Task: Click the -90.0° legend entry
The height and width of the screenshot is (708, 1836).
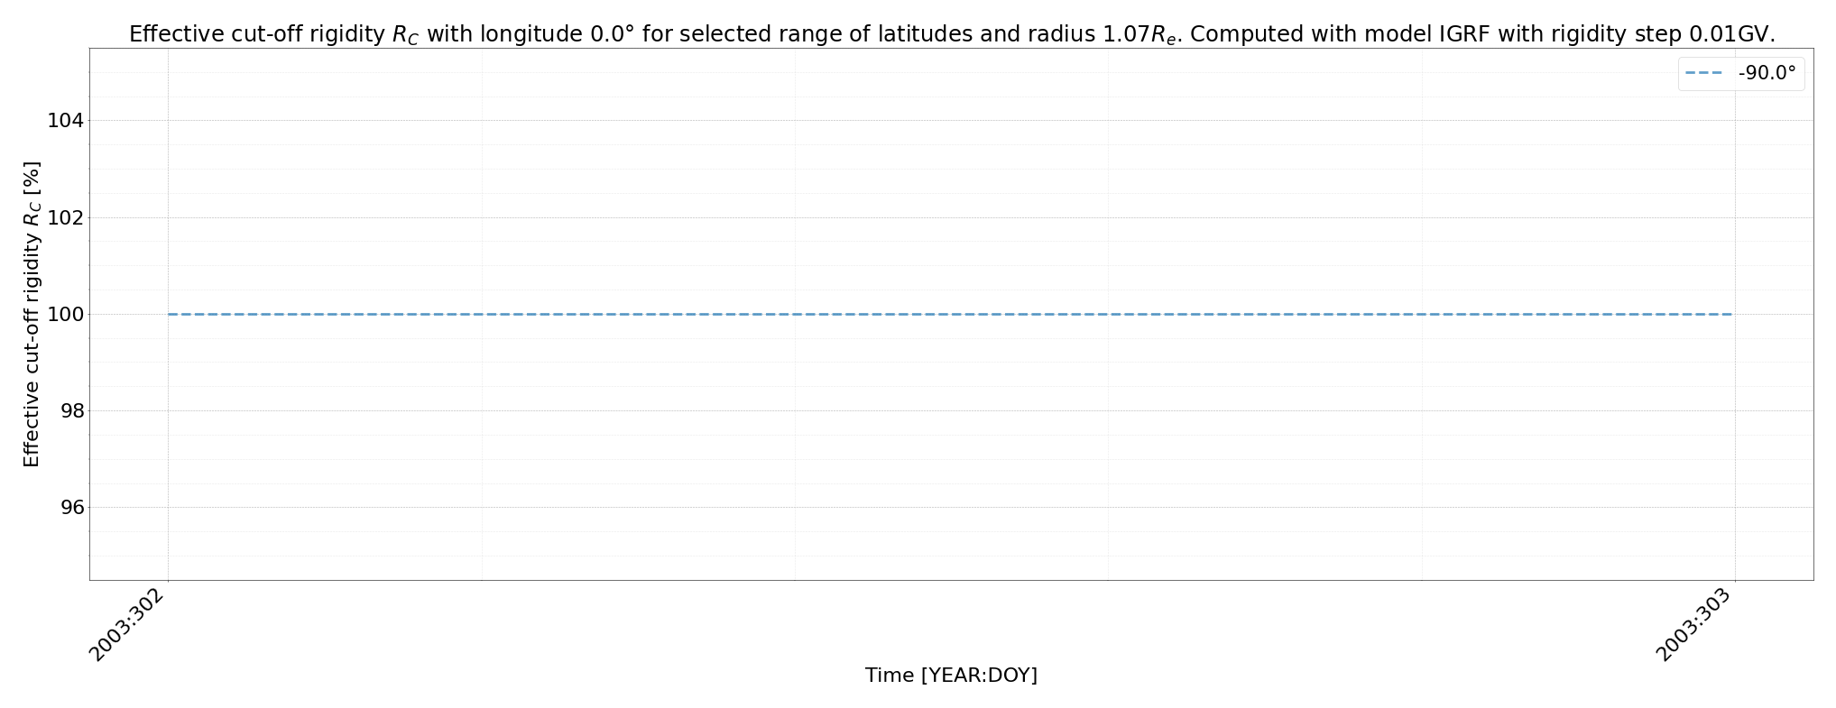Action: [x=1741, y=74]
